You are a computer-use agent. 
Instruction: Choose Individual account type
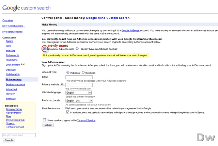point(68,72)
